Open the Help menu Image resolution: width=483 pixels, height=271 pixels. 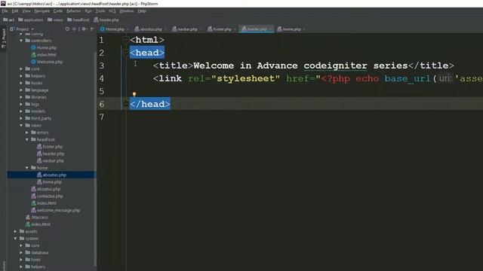pos(142,11)
